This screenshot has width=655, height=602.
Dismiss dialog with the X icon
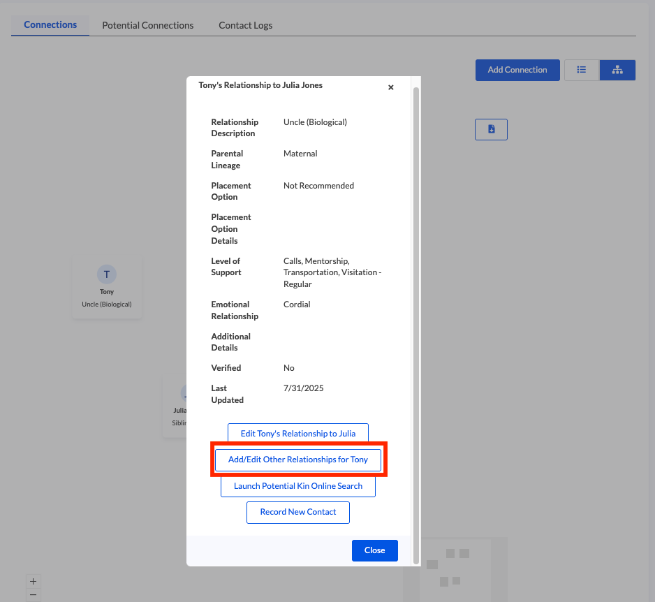click(391, 87)
